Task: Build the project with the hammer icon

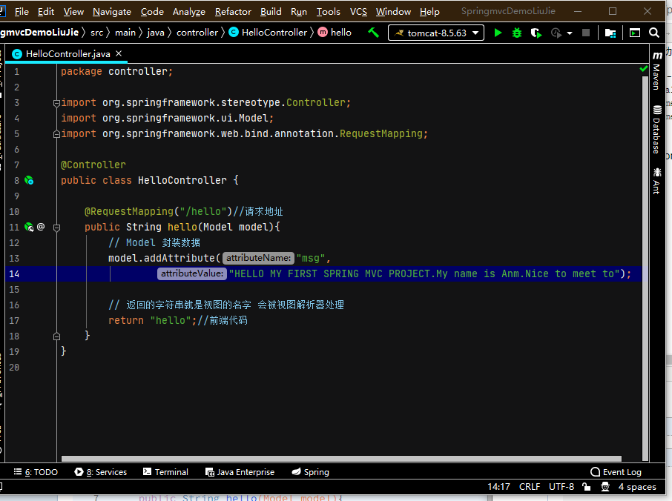Action: tap(373, 33)
